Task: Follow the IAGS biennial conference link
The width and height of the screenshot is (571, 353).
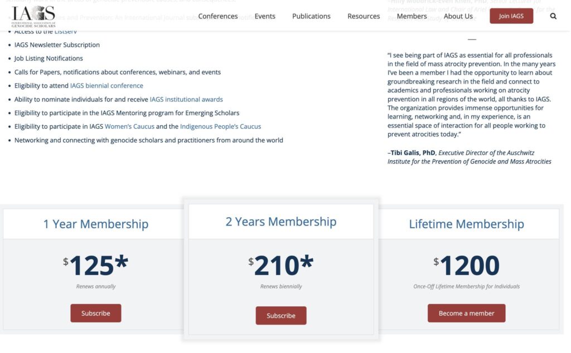Action: pos(107,86)
